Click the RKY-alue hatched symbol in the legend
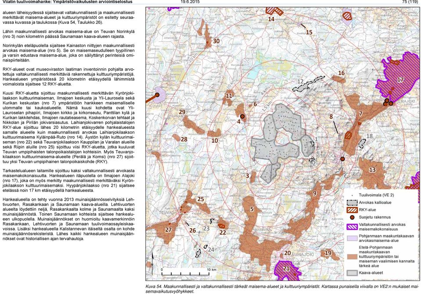Viewport: 421px width, 294px height. [352, 210]
